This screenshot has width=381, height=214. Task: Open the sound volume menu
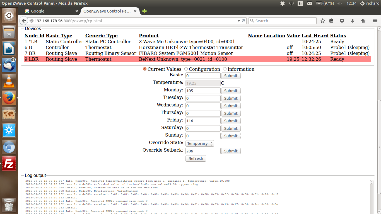point(340,3)
